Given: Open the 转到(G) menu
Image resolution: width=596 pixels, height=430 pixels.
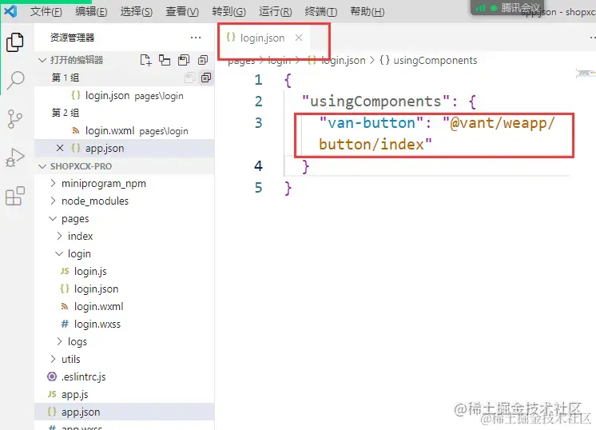Looking at the screenshot, I should [x=228, y=12].
